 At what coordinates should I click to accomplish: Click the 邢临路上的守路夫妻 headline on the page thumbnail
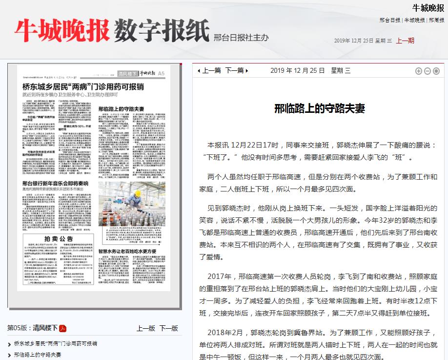121,109
